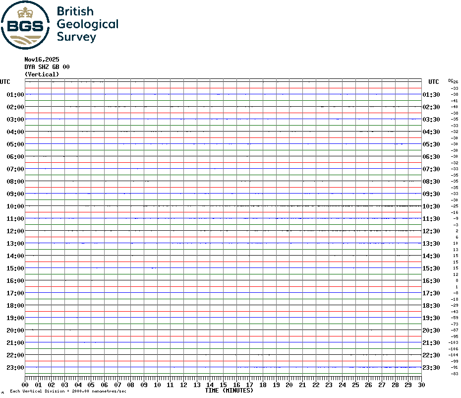Select the (Vertical) channel label
The width and height of the screenshot is (461, 398).
42,74
